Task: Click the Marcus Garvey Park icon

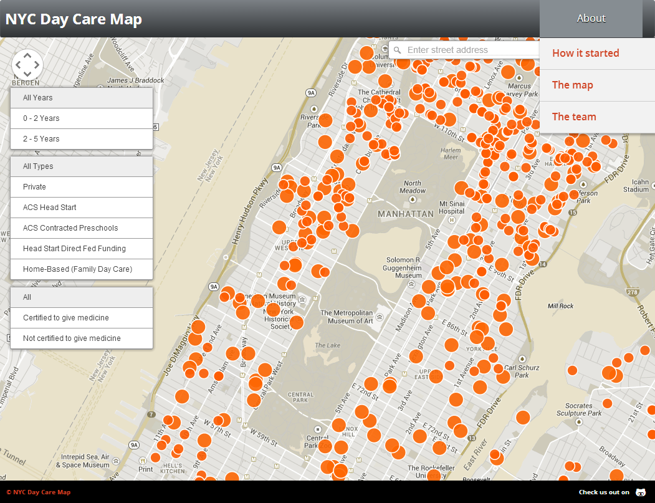Action: (519, 78)
